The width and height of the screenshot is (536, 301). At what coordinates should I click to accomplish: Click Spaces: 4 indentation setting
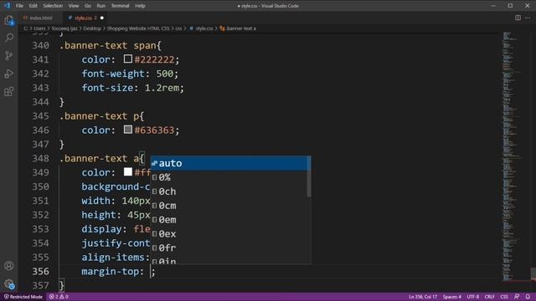point(452,297)
